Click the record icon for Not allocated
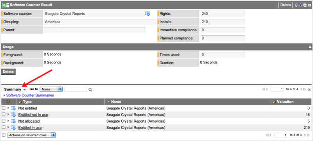The height and width of the screenshot is (141, 313). 13,121
